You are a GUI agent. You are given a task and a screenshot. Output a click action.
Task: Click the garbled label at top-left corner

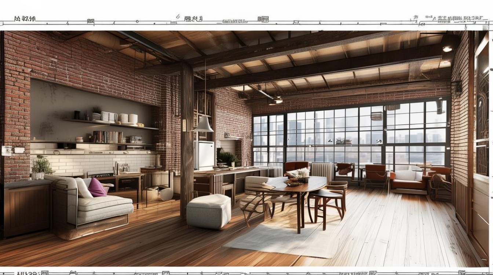(x=25, y=18)
